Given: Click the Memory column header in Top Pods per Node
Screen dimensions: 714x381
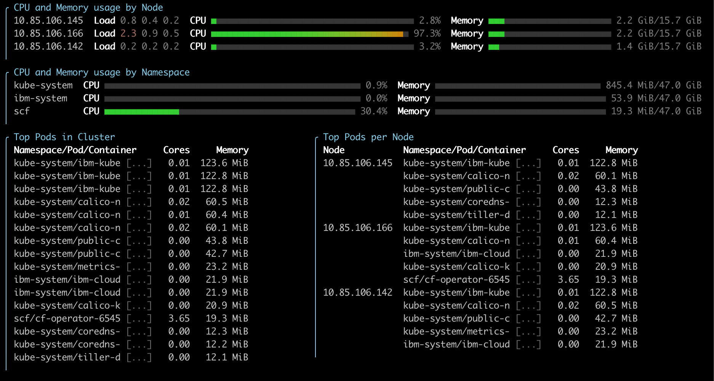Looking at the screenshot, I should (x=621, y=150).
